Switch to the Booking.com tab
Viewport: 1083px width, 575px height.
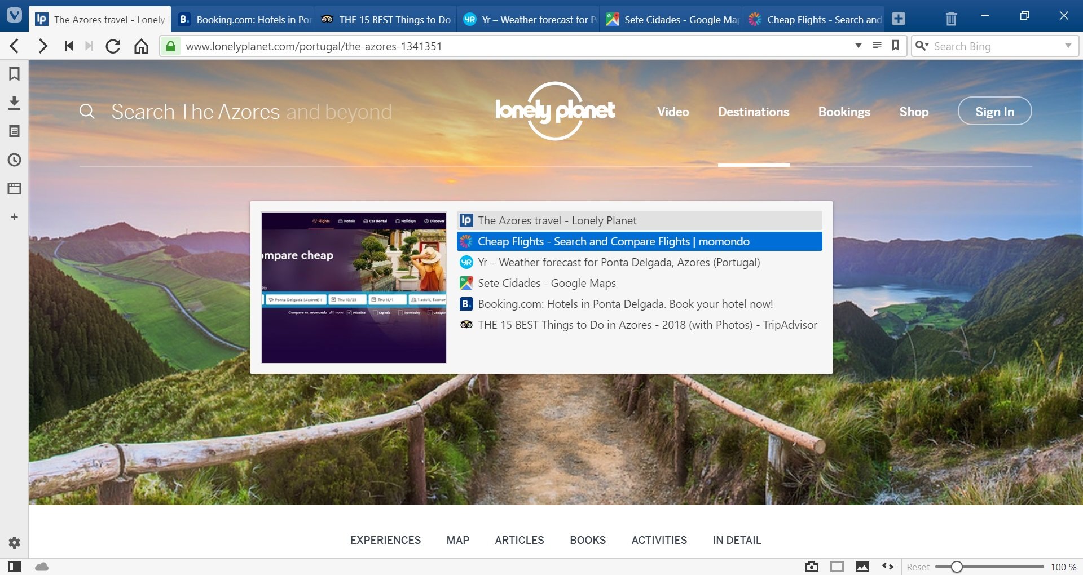[243, 19]
